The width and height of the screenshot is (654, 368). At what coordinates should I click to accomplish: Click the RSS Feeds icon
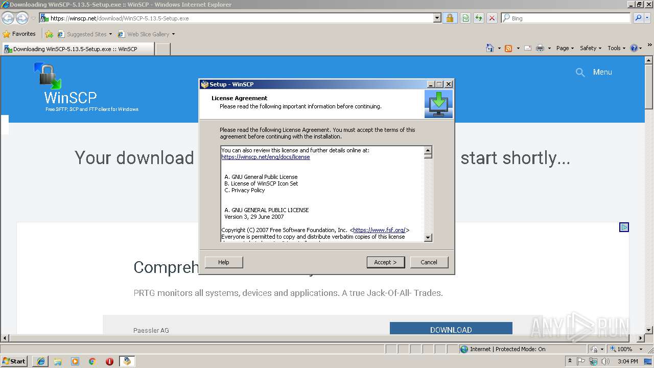[x=508, y=48]
